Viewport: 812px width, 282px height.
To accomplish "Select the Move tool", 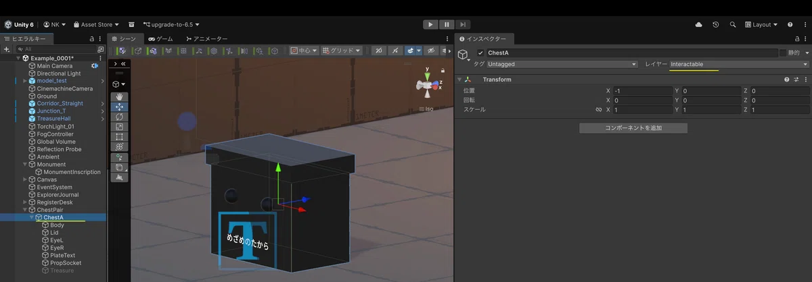I will tap(119, 107).
